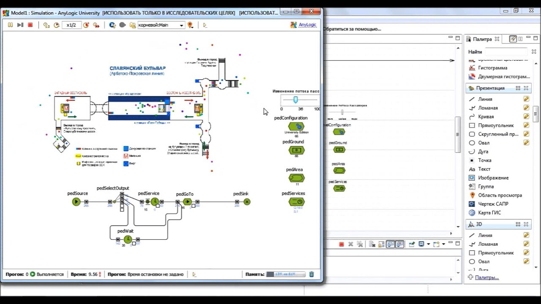Select the pedServices block icon

296,201
